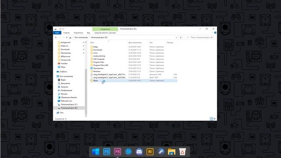
Task: Go up one folder level with the up arrow
Action: [x=67, y=37]
